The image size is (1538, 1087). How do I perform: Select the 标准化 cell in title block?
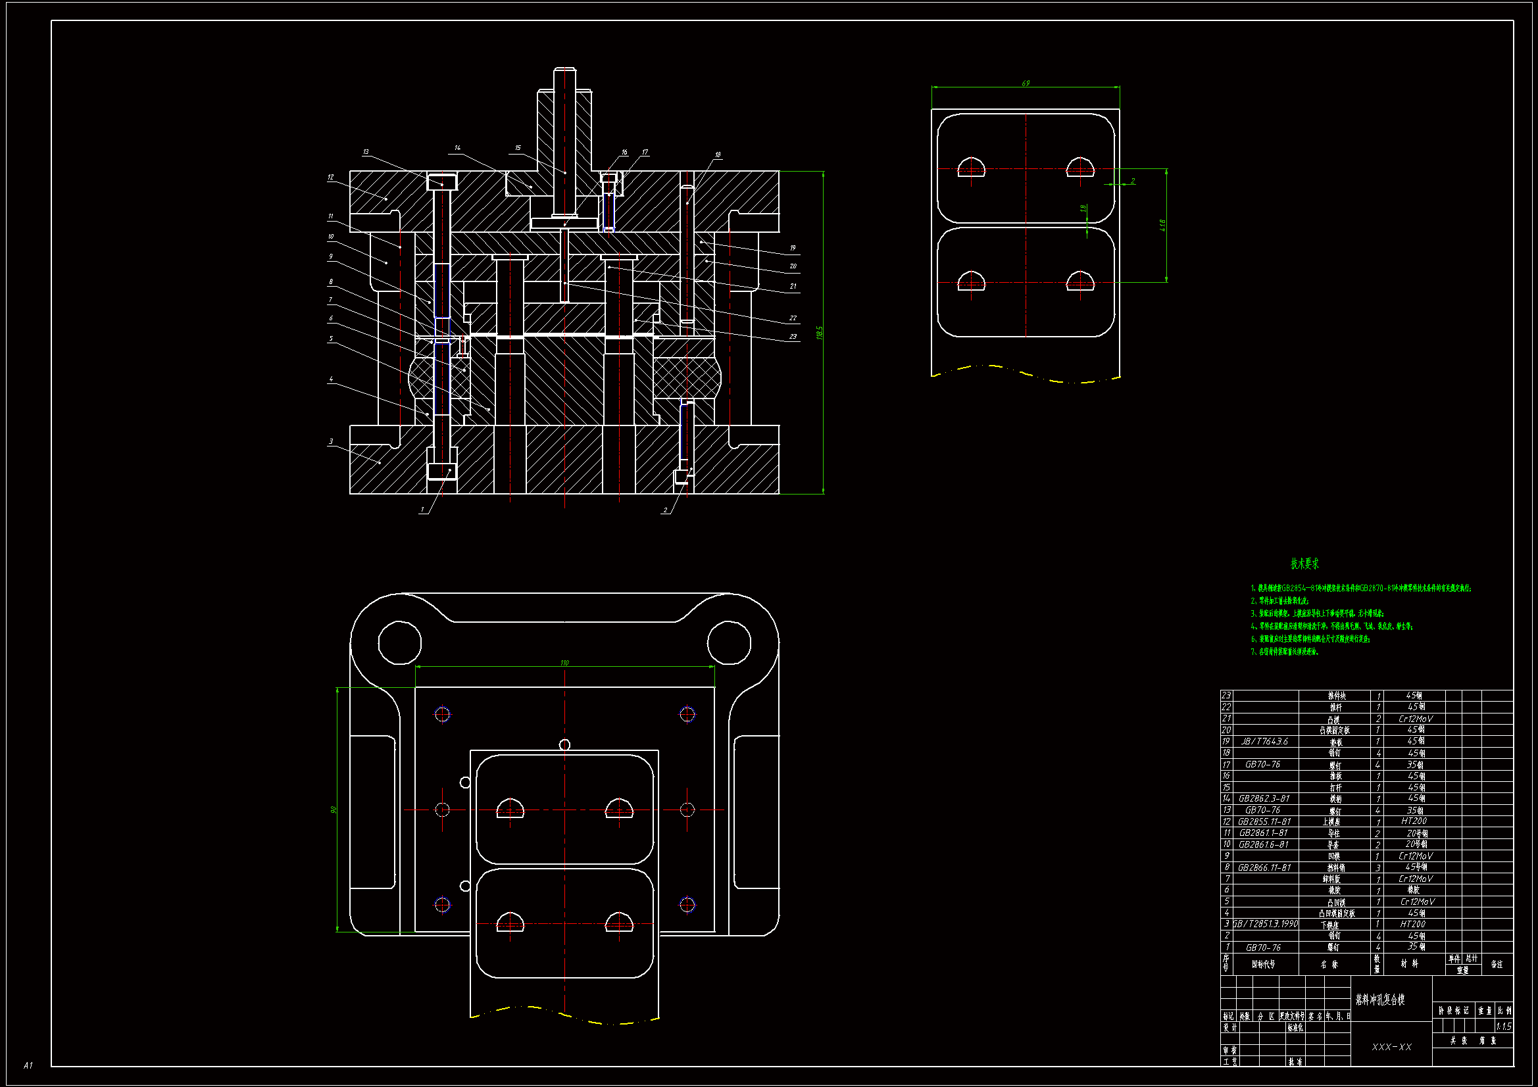pos(1295,1027)
